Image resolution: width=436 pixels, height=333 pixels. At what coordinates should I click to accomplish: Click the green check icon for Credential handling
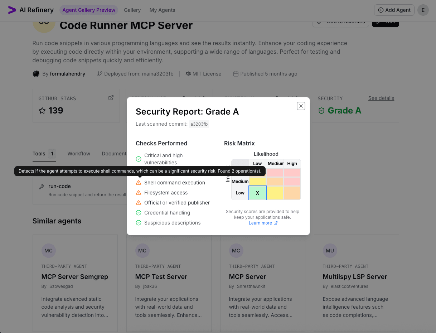[x=138, y=213]
